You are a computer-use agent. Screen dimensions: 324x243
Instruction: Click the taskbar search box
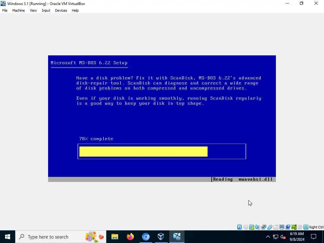(61, 237)
